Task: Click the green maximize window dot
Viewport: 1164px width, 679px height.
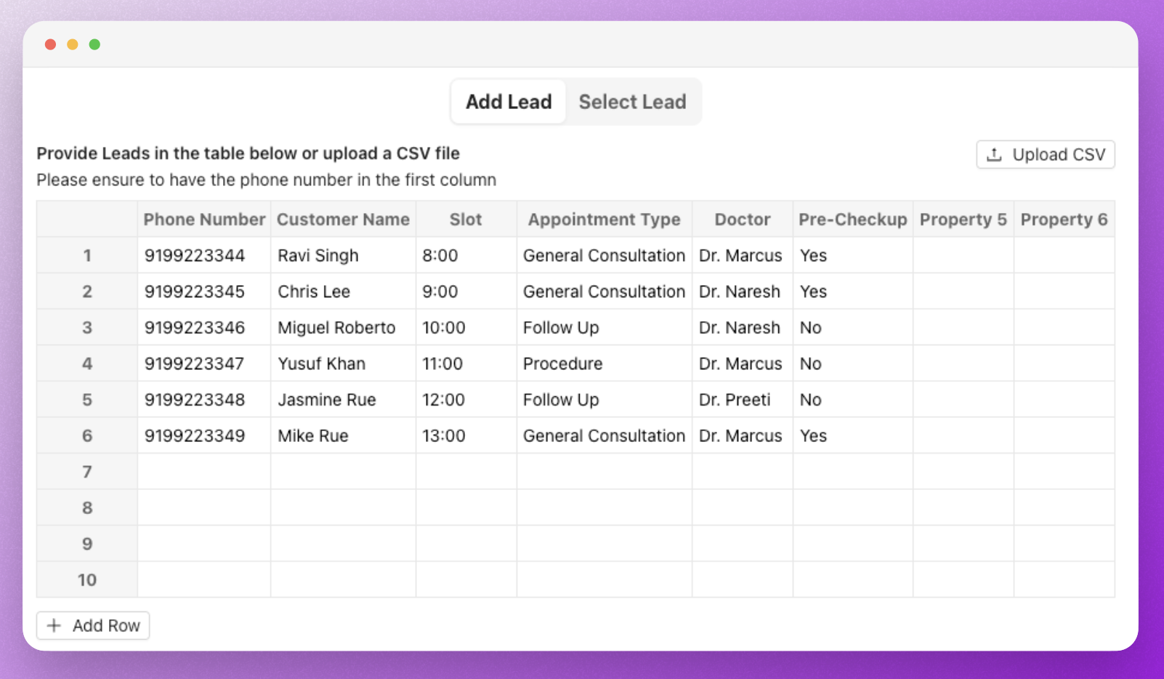Action: pos(94,44)
